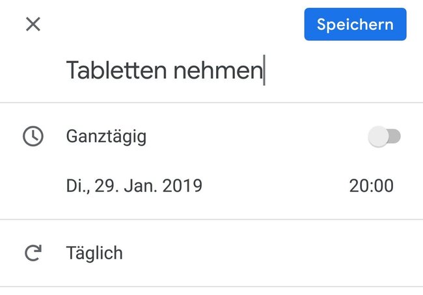Open the time picker showing 20:00
The image size is (423, 295).
tap(371, 186)
